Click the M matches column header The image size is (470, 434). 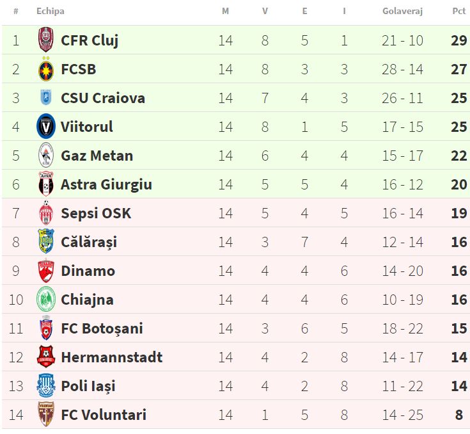(225, 11)
